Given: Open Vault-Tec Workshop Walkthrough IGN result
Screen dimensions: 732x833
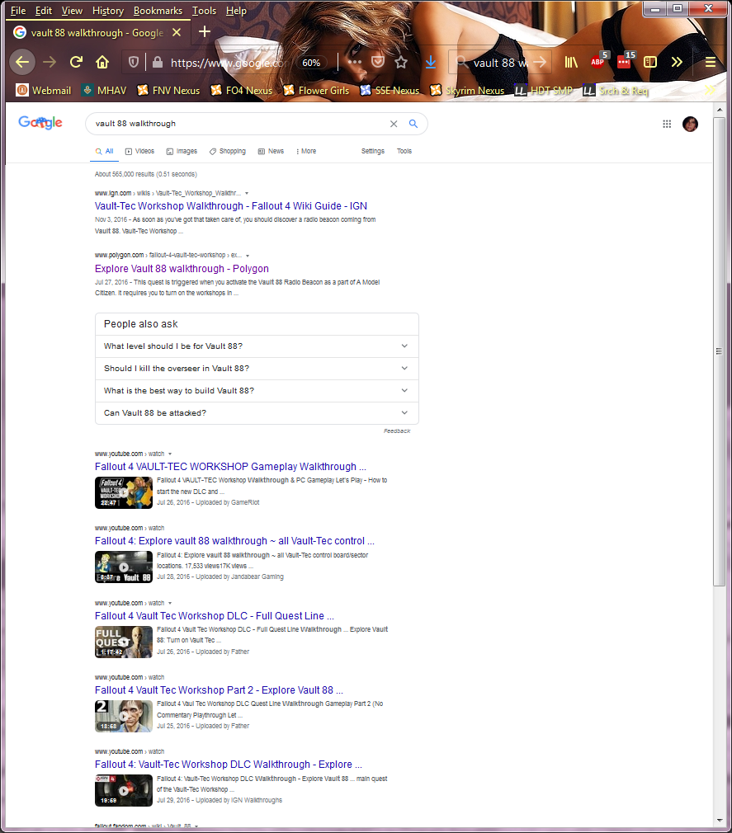Looking at the screenshot, I should pos(231,206).
